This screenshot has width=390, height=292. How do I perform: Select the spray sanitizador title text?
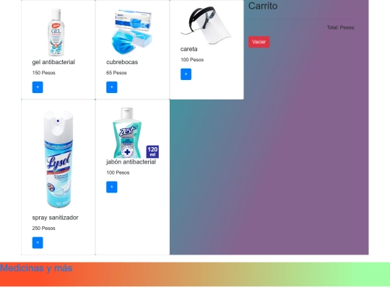pyautogui.click(x=55, y=218)
